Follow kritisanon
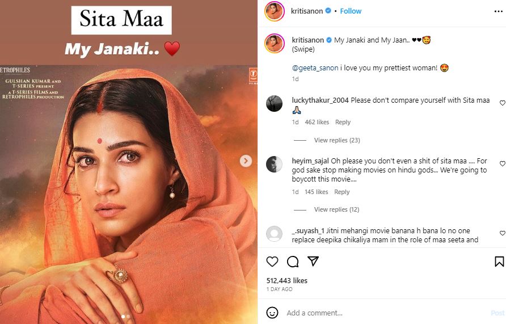Screen dimensions: 506x324 point(351,11)
